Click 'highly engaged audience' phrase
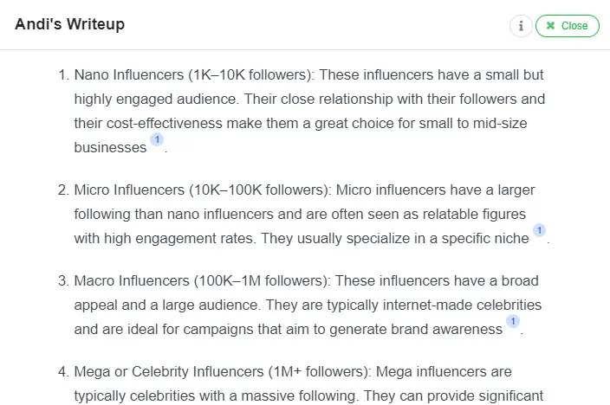Screen dimensions: 610x405 pos(149,99)
